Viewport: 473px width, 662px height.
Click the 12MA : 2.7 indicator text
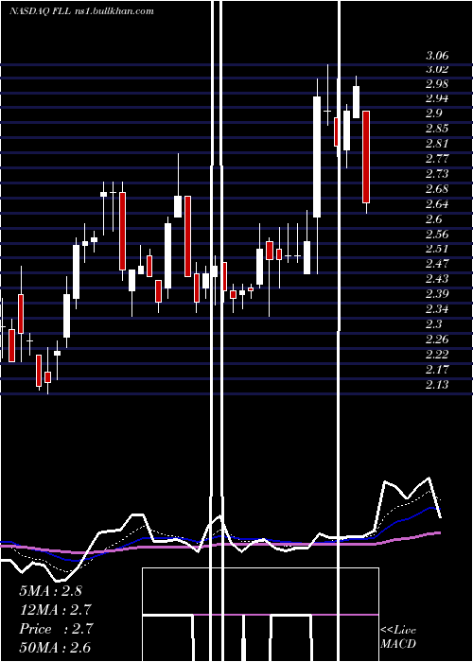(55, 610)
